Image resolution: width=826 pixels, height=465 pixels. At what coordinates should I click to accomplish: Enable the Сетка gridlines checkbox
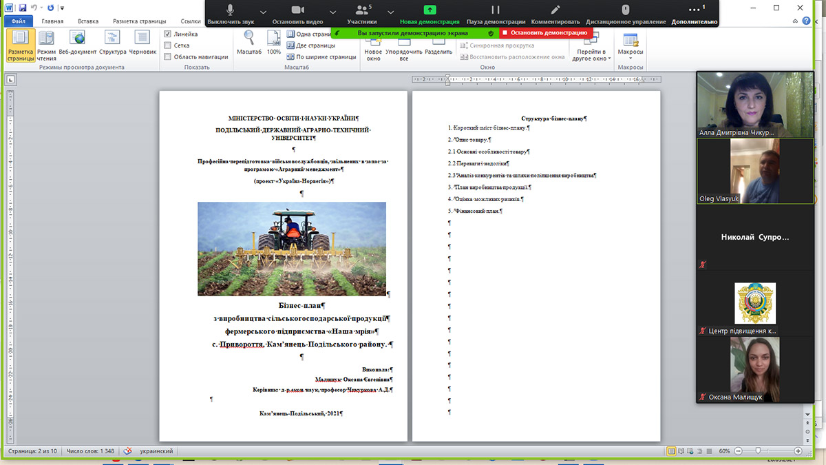[168, 45]
